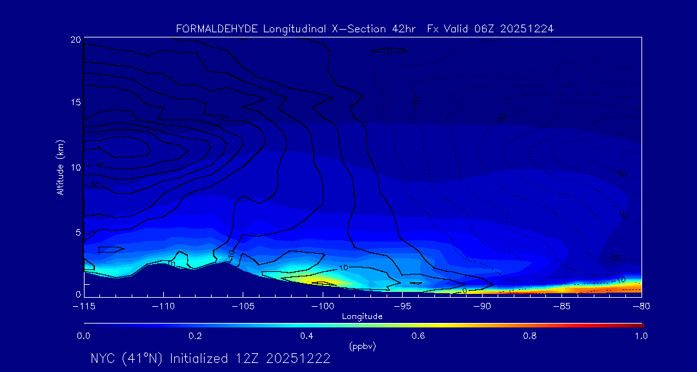Viewport: 697px width, 372px height.
Task: Click the '(ppbv)' units label
Action: click(x=363, y=346)
